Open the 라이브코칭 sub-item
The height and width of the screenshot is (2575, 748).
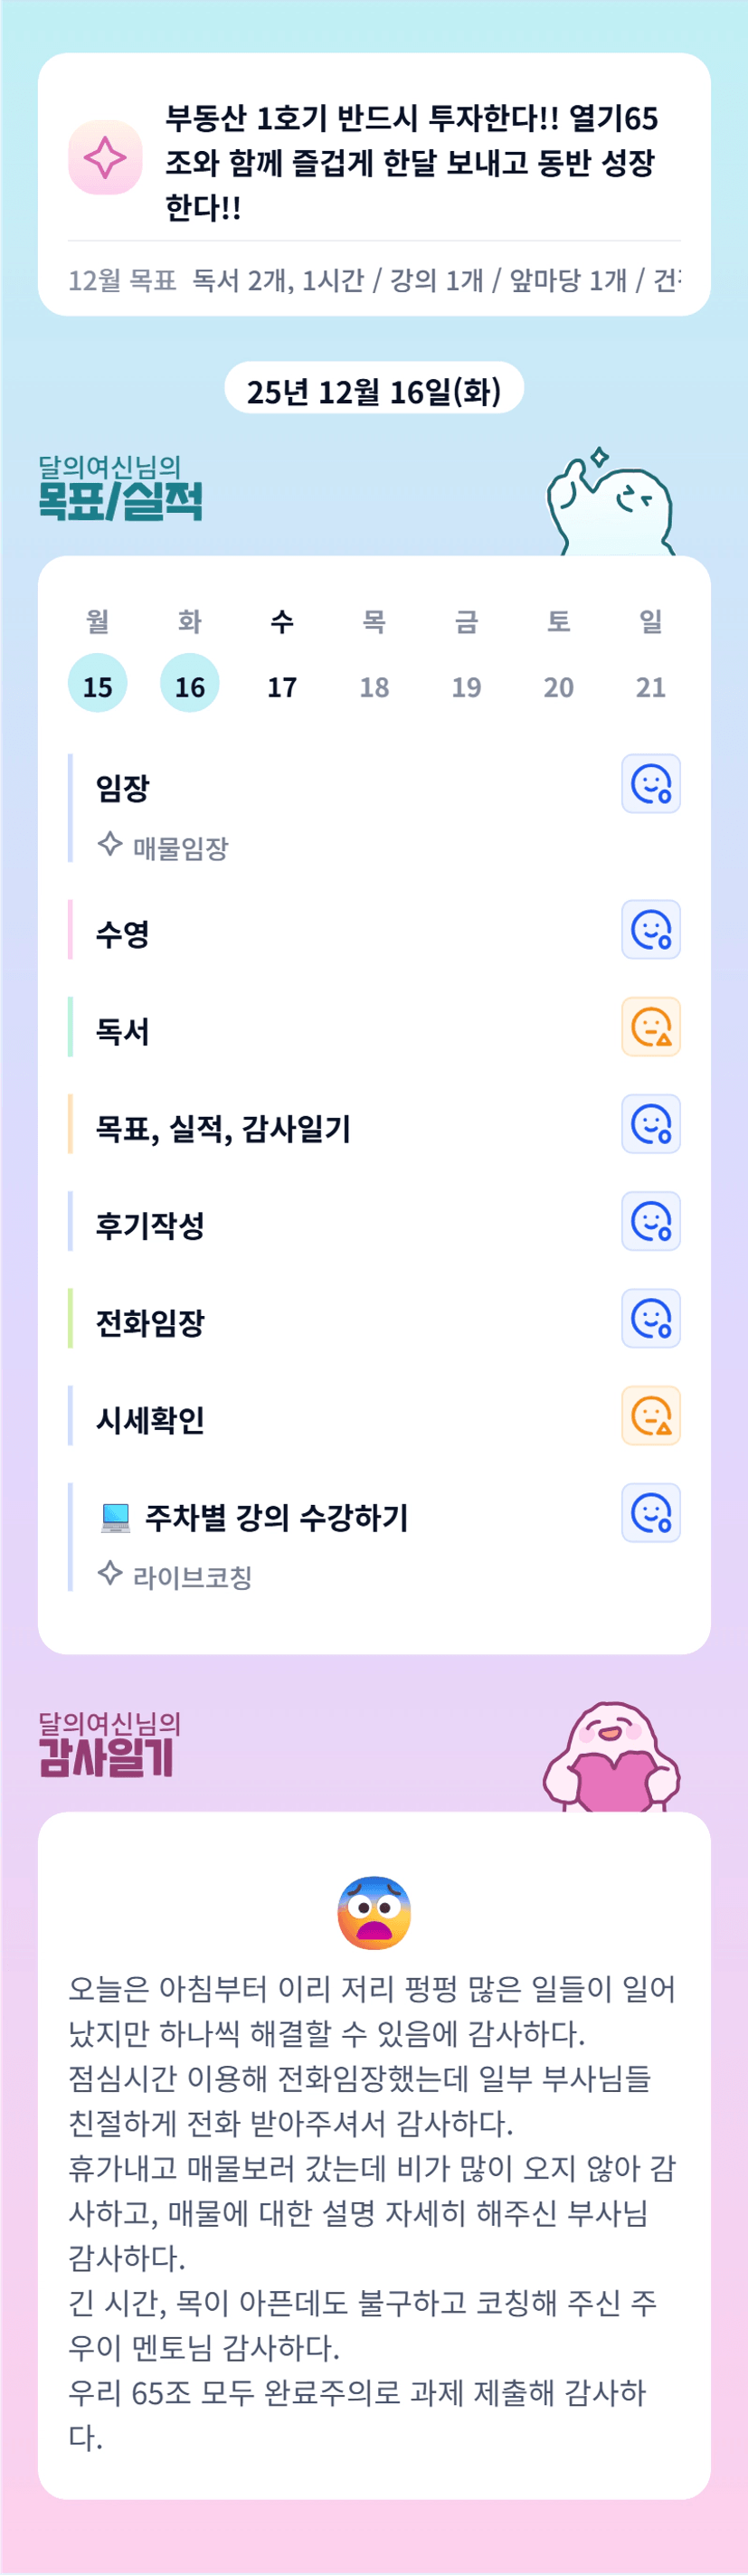[192, 1576]
